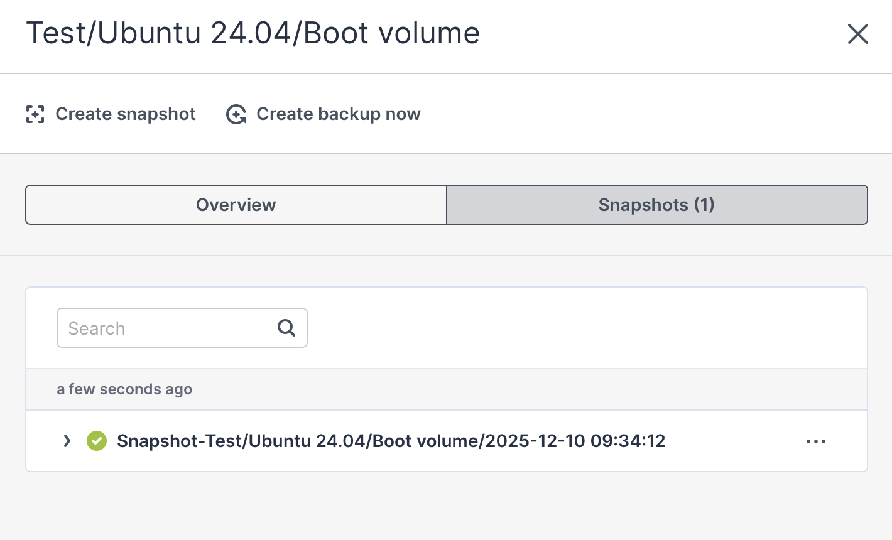The image size is (892, 540).
Task: Switch to the Overview tab
Action: tap(236, 205)
